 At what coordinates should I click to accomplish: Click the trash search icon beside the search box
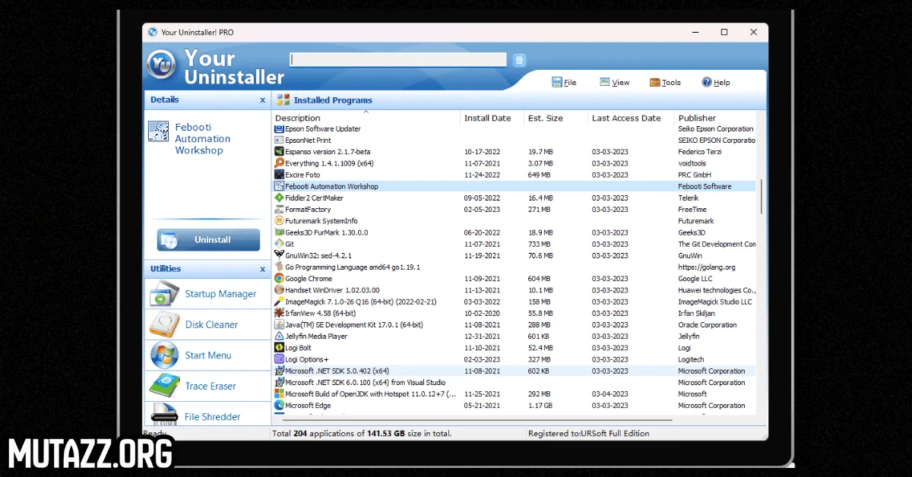[520, 59]
